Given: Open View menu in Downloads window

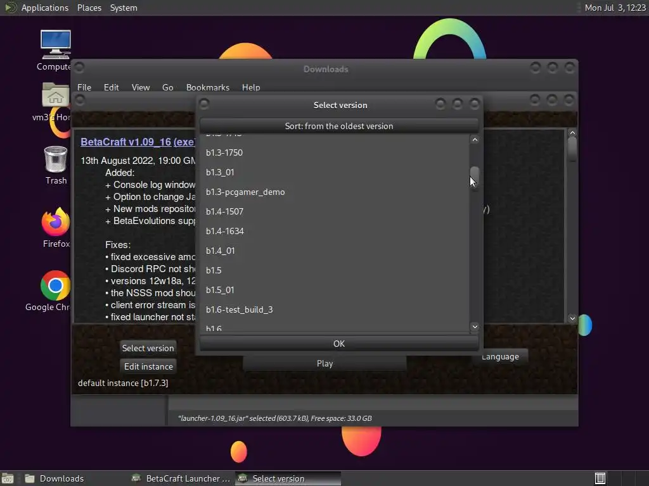Looking at the screenshot, I should 140,87.
